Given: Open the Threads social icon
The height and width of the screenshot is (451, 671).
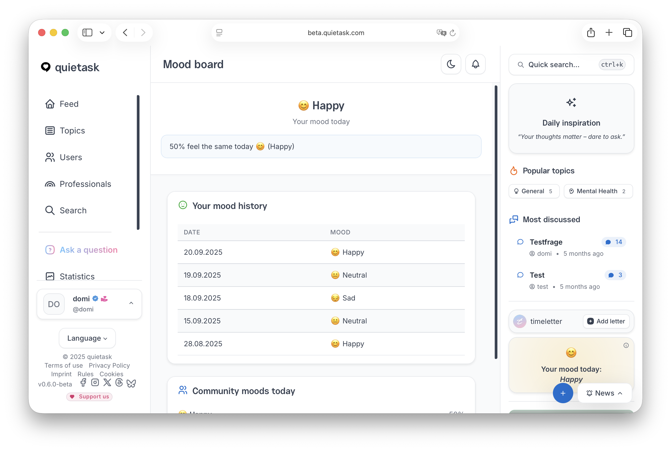Looking at the screenshot, I should coord(119,383).
